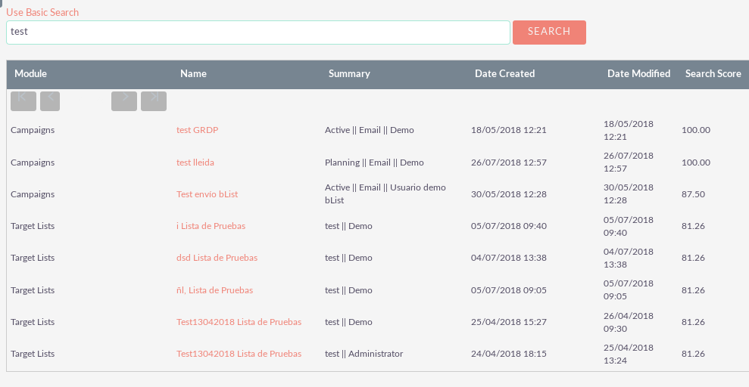
Task: Click Campaigns module cell for test GRDP
Action: point(33,130)
